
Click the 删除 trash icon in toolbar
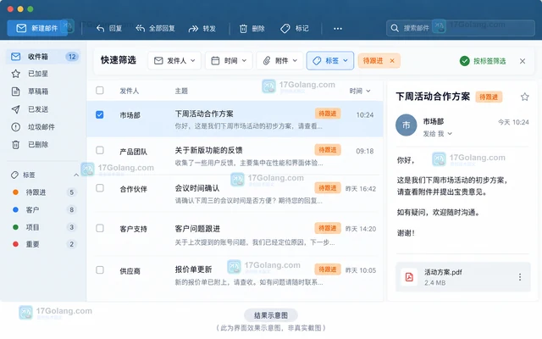point(243,29)
